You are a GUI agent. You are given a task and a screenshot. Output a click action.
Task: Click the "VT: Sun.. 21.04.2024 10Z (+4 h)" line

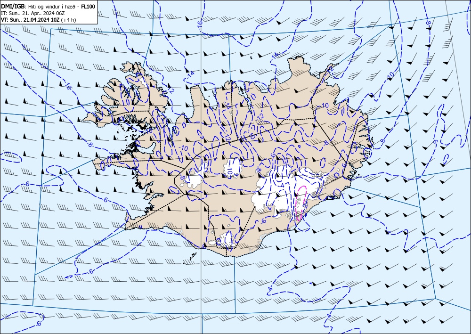point(39,20)
